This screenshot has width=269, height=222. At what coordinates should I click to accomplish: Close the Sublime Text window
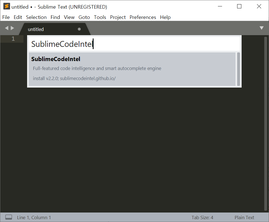tap(259, 6)
